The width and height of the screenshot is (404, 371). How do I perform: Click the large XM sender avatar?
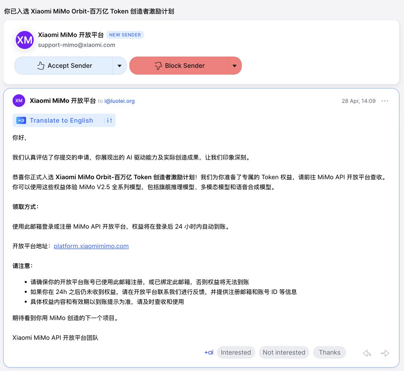[x=25, y=40]
